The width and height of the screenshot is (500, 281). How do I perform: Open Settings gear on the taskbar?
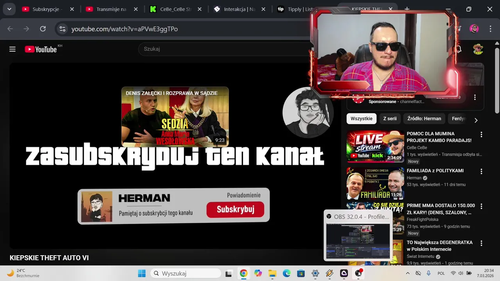click(x=315, y=273)
